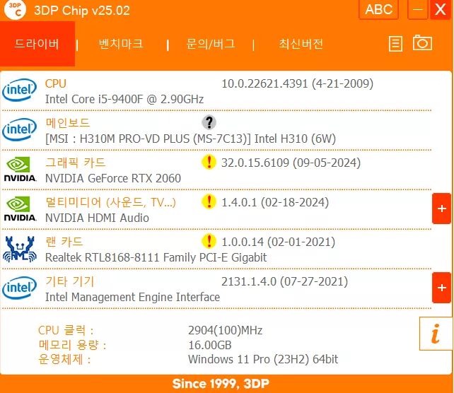
Task: Open the 멀티미디어 (사운드, TV...) link
Action: (x=110, y=202)
